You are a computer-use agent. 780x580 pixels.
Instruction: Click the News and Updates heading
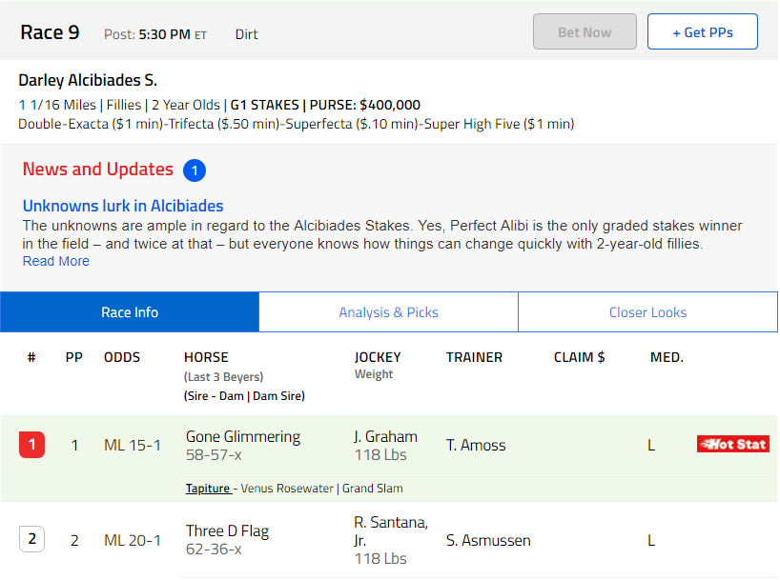click(98, 170)
